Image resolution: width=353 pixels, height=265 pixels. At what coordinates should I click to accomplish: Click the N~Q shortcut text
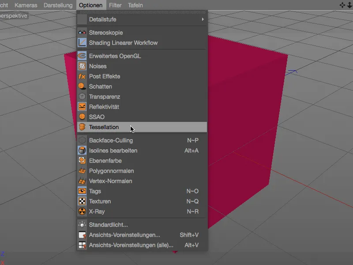(192, 201)
